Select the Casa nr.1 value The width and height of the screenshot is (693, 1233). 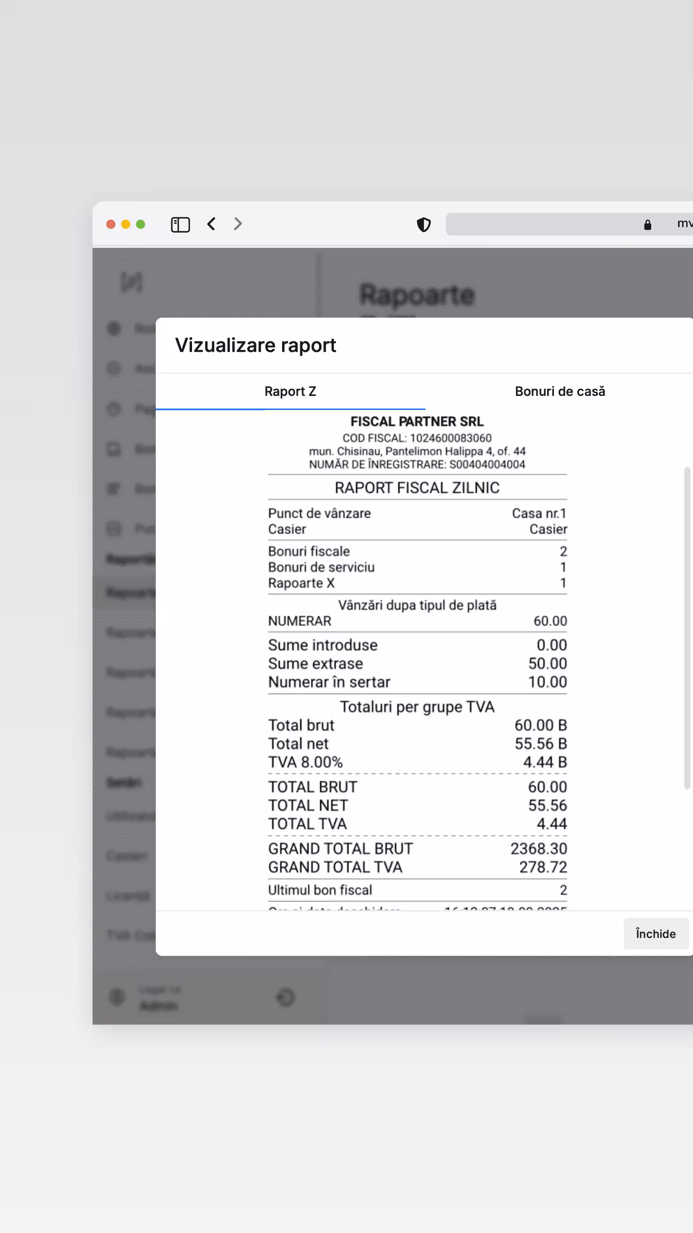(539, 513)
